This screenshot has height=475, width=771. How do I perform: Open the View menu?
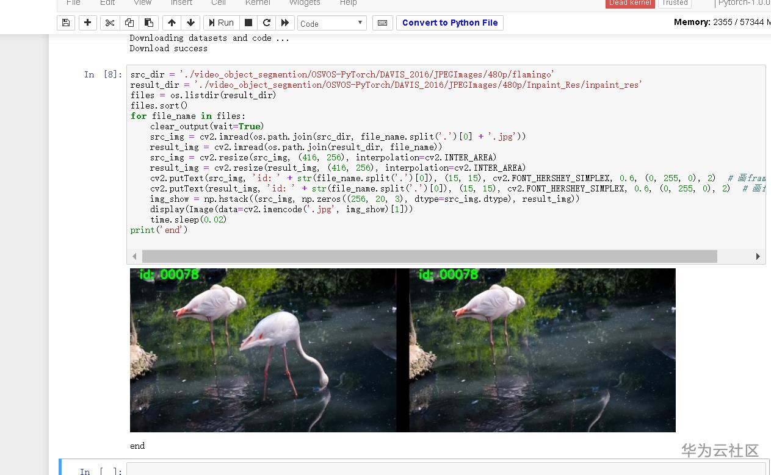[142, 3]
